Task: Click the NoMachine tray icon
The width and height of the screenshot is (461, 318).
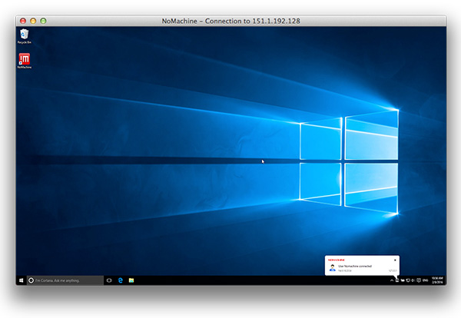Action: [x=397, y=280]
